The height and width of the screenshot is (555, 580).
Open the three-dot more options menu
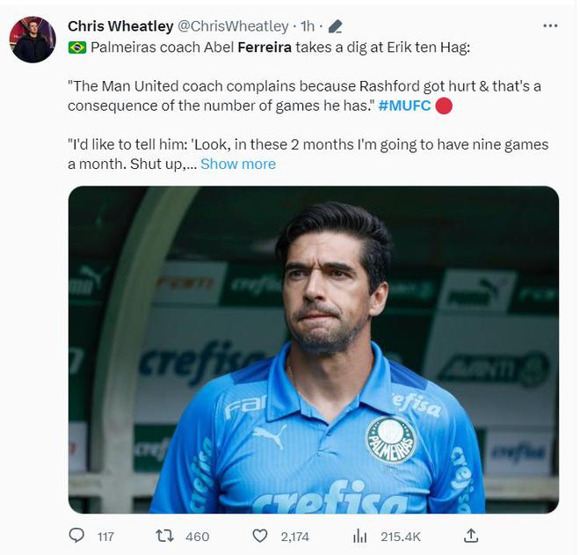pos(551,26)
